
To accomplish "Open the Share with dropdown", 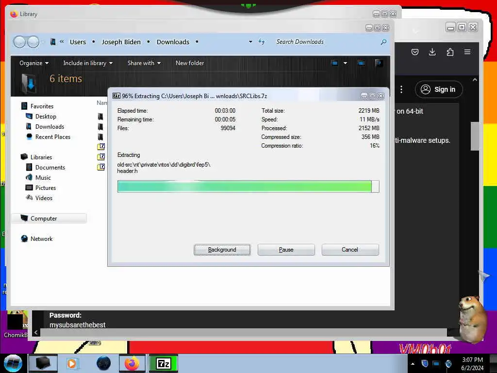I will tap(144, 63).
